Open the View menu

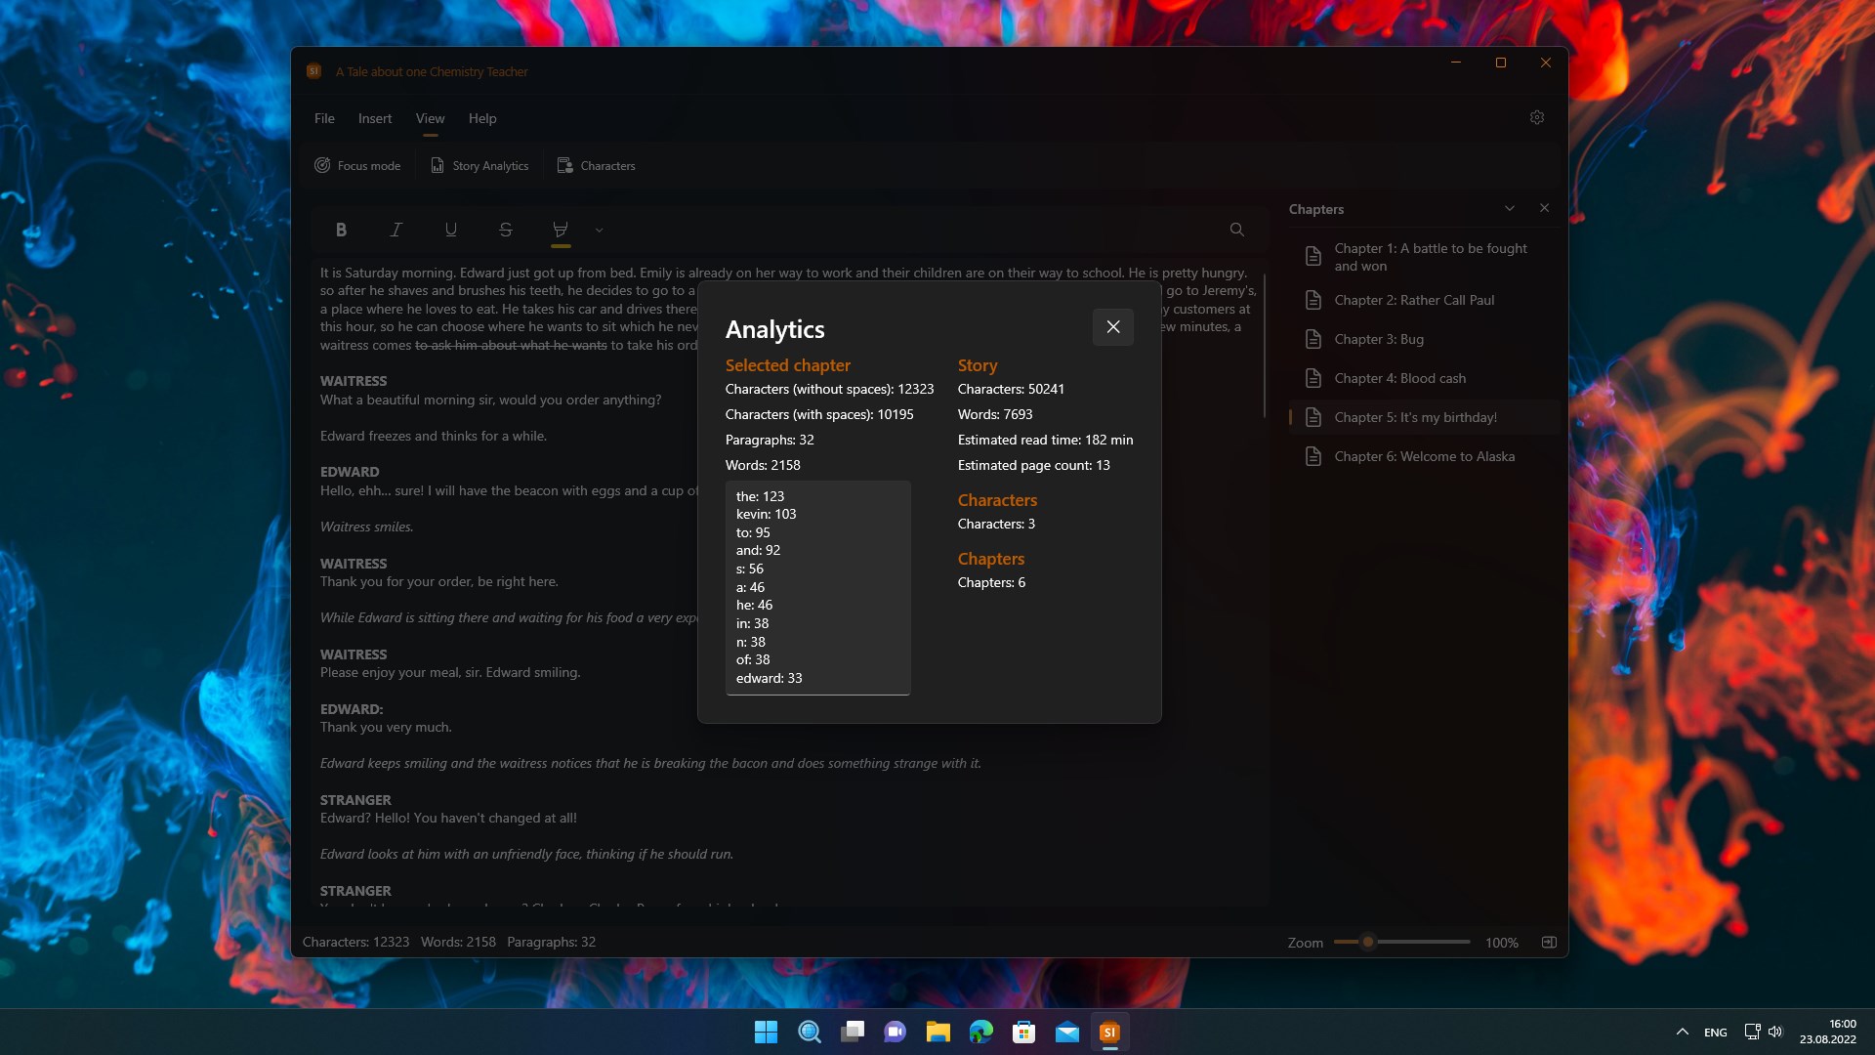pyautogui.click(x=430, y=118)
